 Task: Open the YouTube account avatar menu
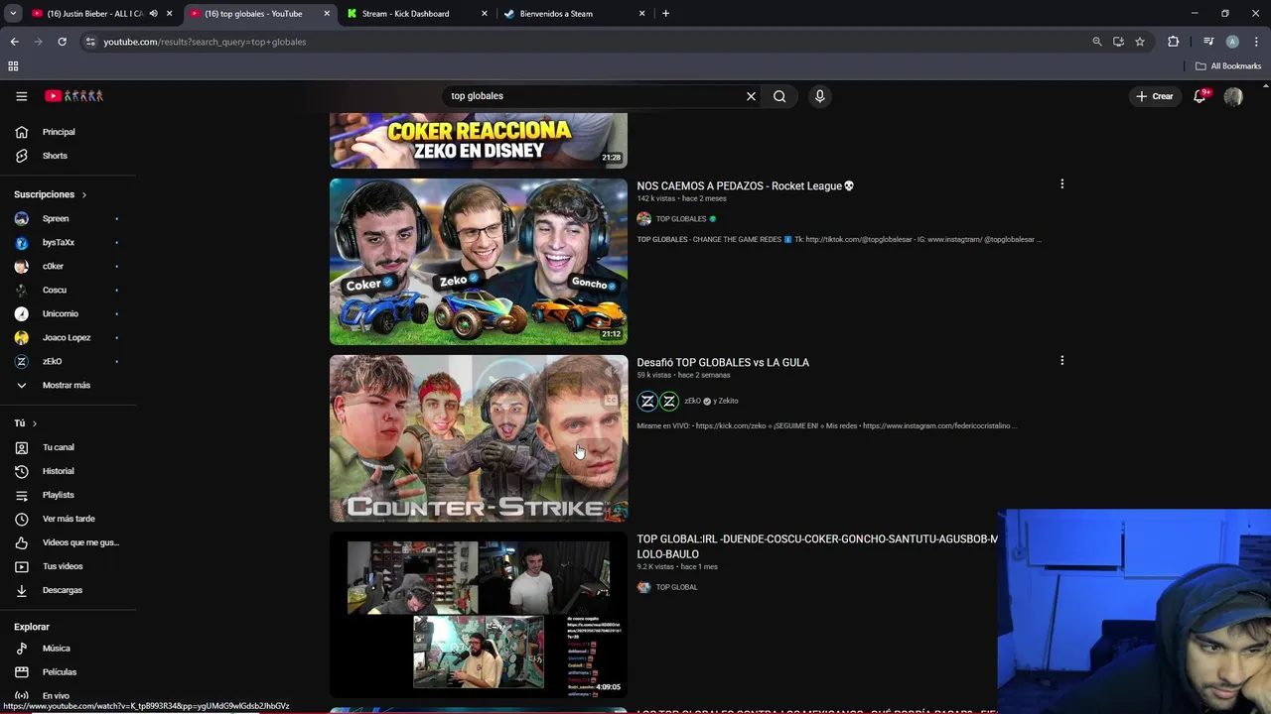click(x=1233, y=96)
